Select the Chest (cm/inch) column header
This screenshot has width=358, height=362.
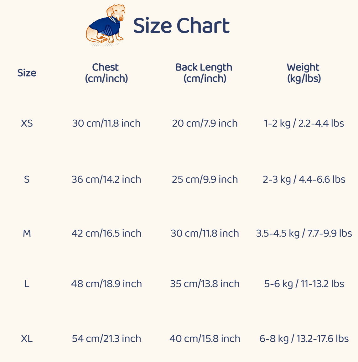[x=106, y=73]
